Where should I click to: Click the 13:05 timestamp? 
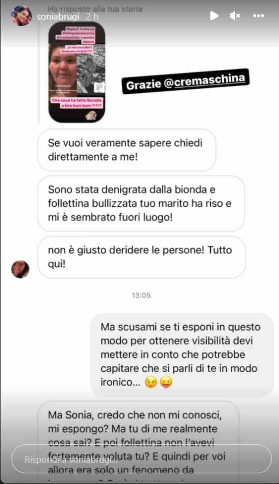click(141, 296)
